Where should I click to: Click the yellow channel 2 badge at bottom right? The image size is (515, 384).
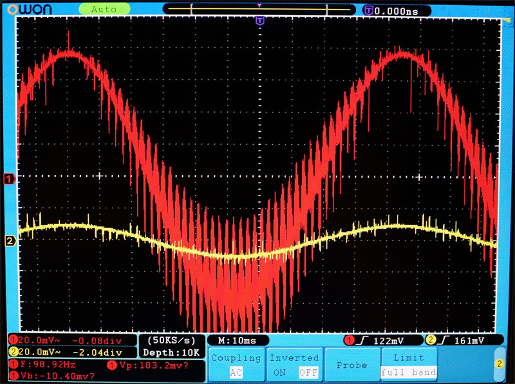[x=498, y=364]
